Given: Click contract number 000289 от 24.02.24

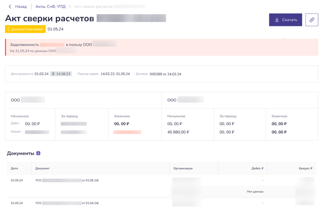Looking at the screenshot, I should 165,74.
